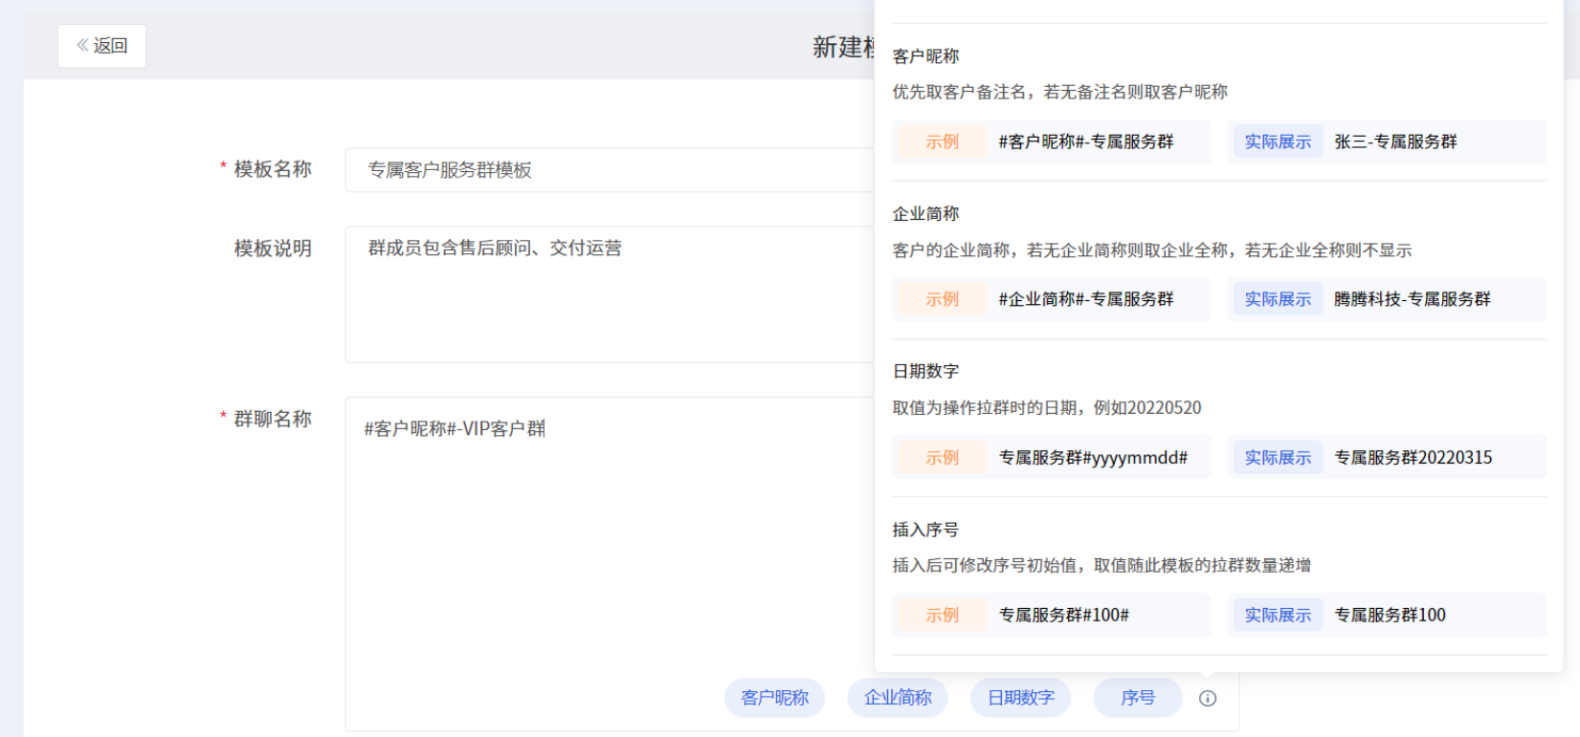This screenshot has width=1580, height=737.
Task: Click the result text 专属服务群20220315
Action: [1413, 458]
